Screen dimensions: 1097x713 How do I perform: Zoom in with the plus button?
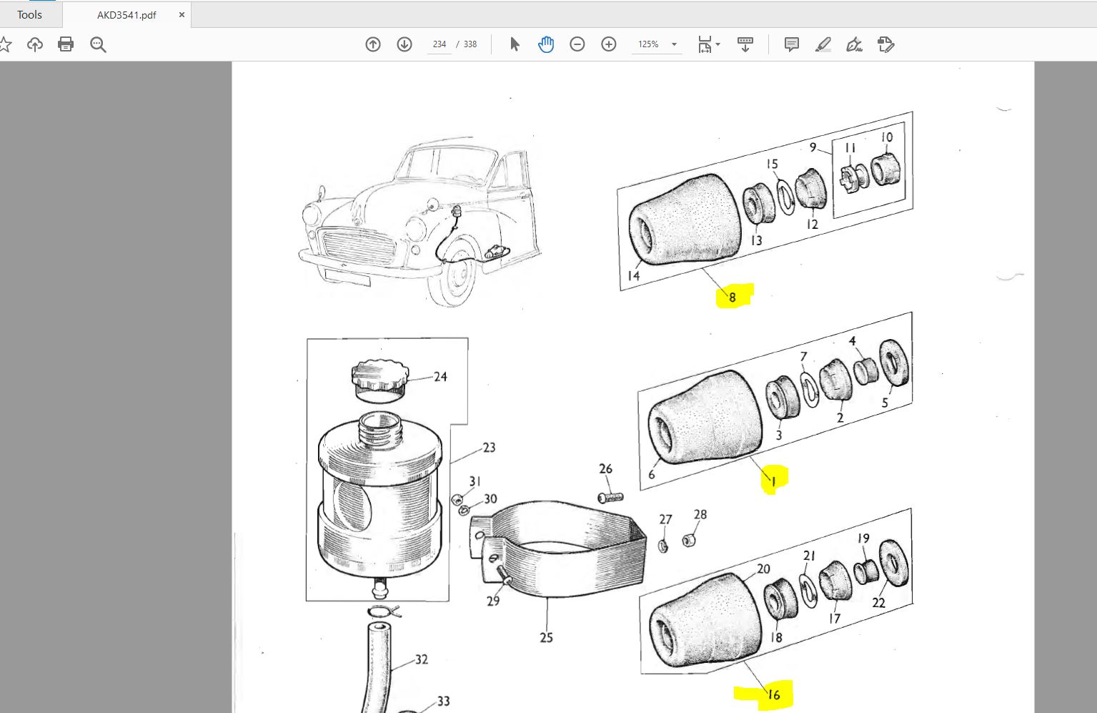[x=609, y=44]
